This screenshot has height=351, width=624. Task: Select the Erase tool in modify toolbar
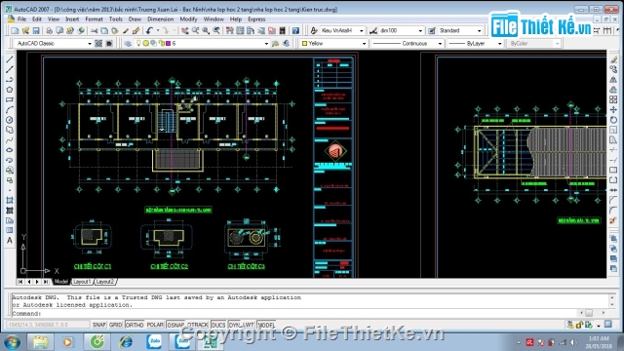pos(613,59)
